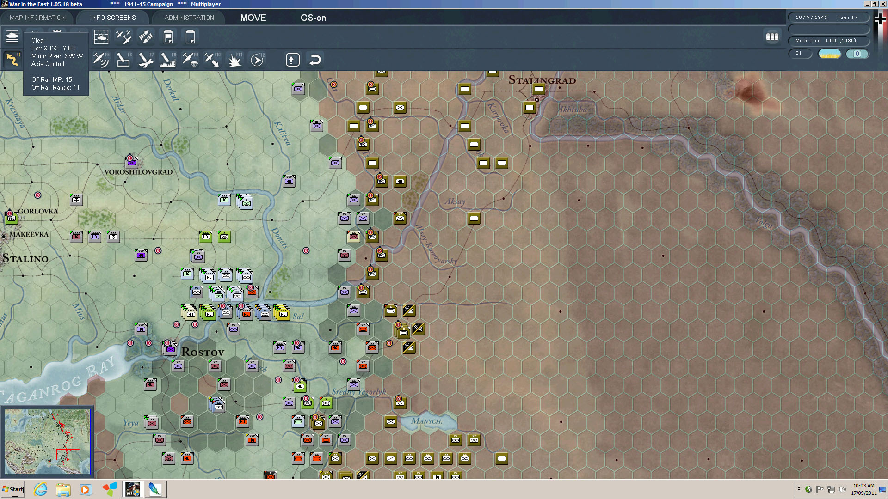Select F6 bomb unit mode
This screenshot has height=499, width=888.
[x=123, y=60]
